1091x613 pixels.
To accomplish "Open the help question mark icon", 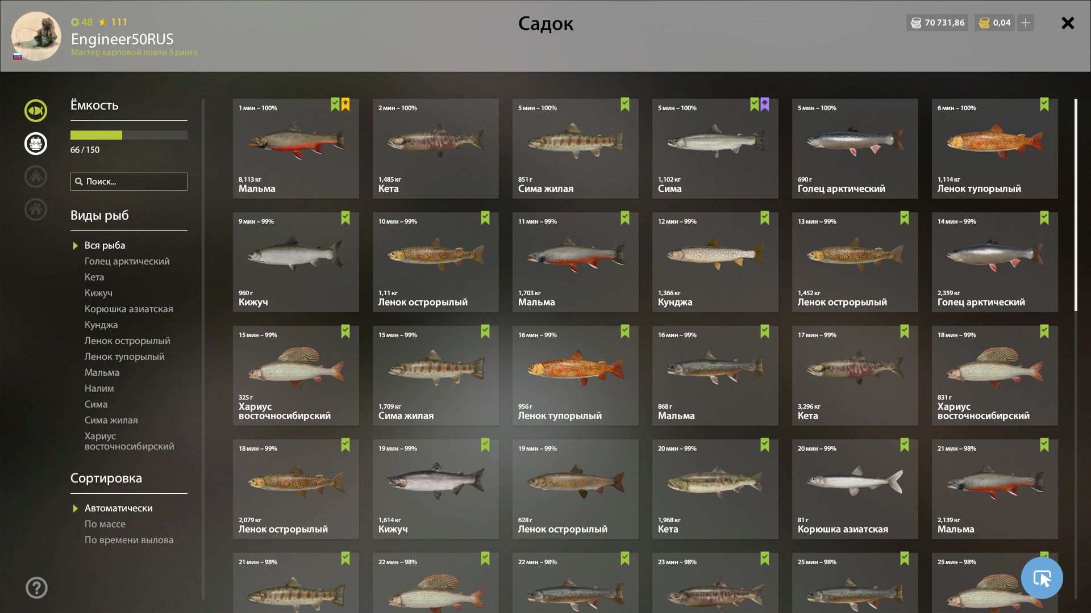I will click(36, 587).
